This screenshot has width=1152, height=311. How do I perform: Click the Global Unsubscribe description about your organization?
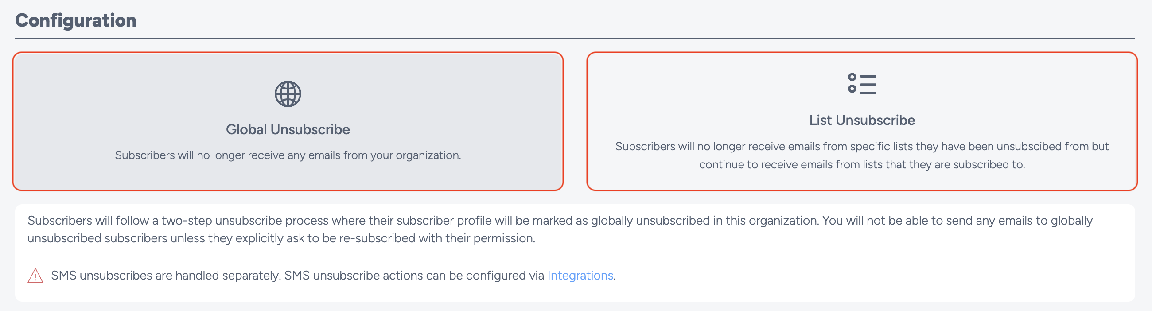click(x=288, y=155)
